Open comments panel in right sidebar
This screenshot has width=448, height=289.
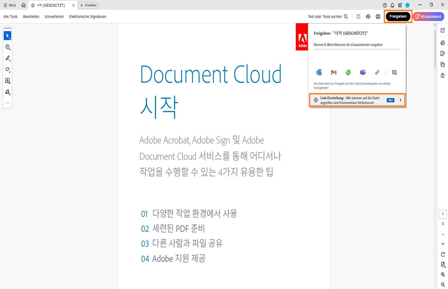pyautogui.click(x=442, y=43)
